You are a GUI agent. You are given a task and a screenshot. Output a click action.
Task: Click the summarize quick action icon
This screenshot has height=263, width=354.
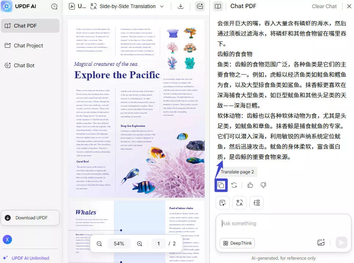[223, 203]
